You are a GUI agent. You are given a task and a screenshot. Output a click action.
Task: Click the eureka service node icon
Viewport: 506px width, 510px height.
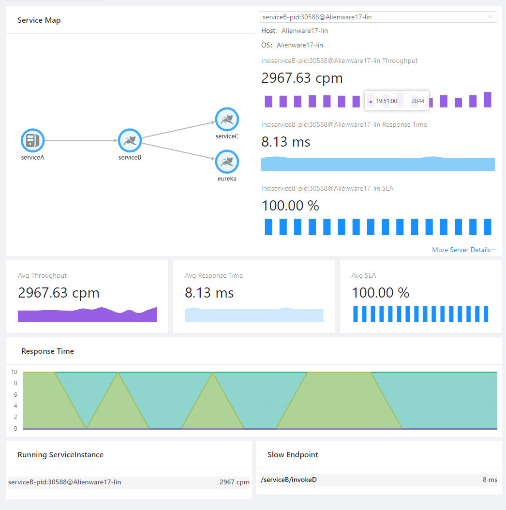[x=227, y=162]
